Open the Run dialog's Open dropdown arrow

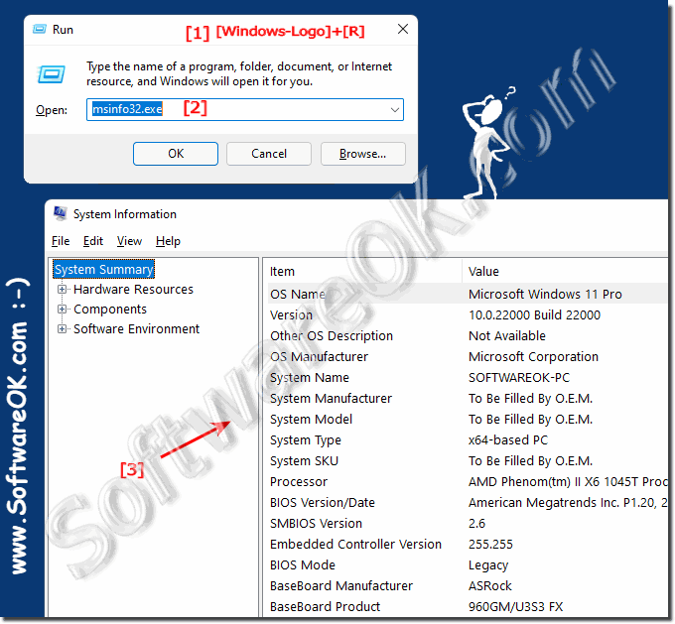(394, 110)
